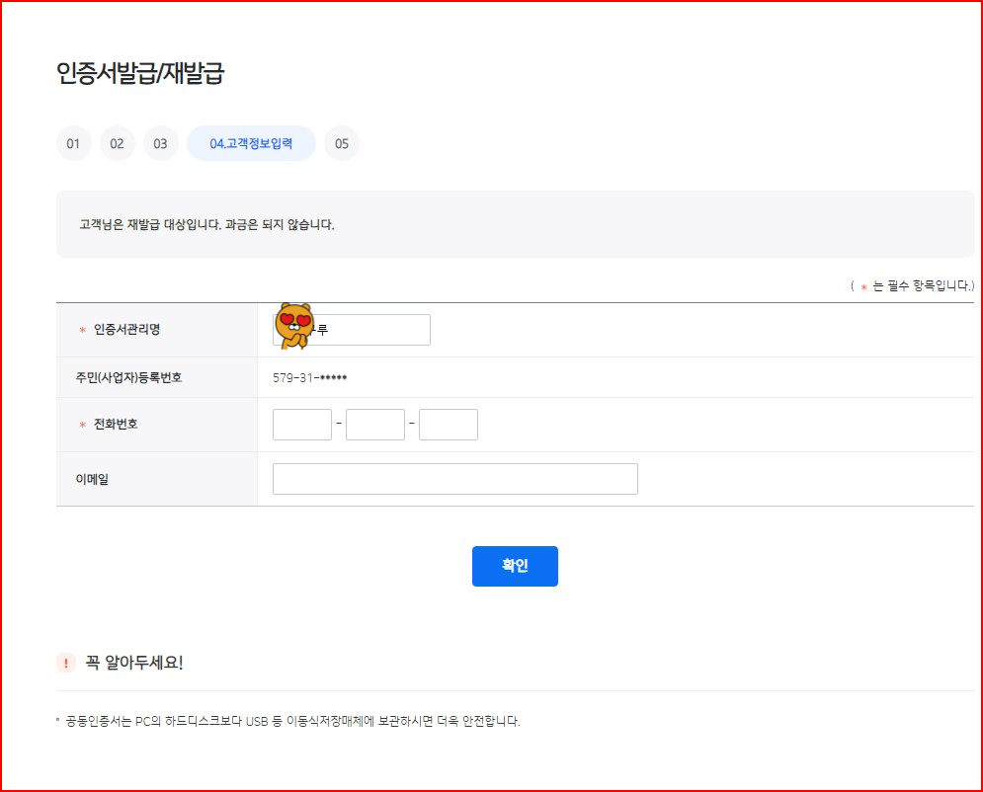Select step 03 in the progress indicator
This screenshot has height=792, width=983.
coord(161,143)
